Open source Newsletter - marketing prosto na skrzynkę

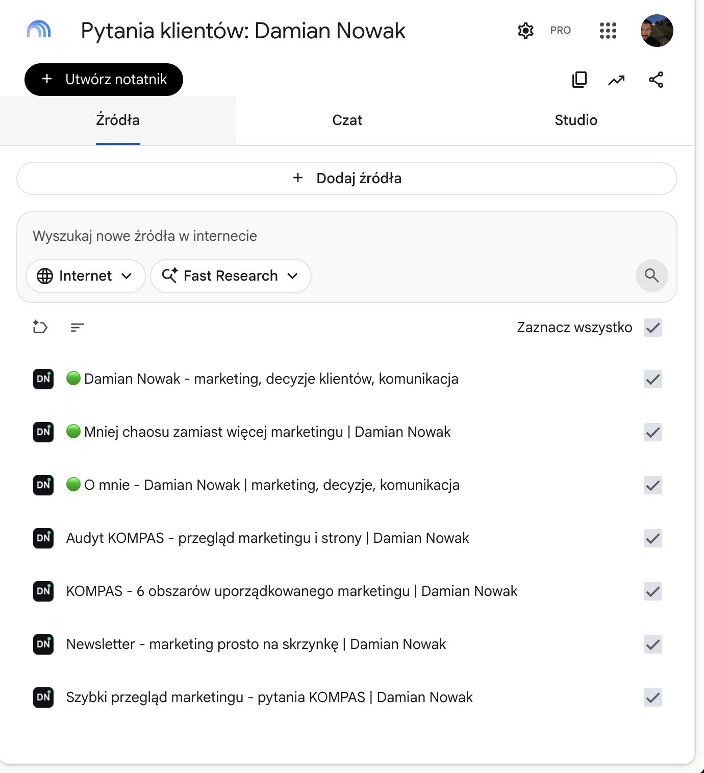click(256, 644)
